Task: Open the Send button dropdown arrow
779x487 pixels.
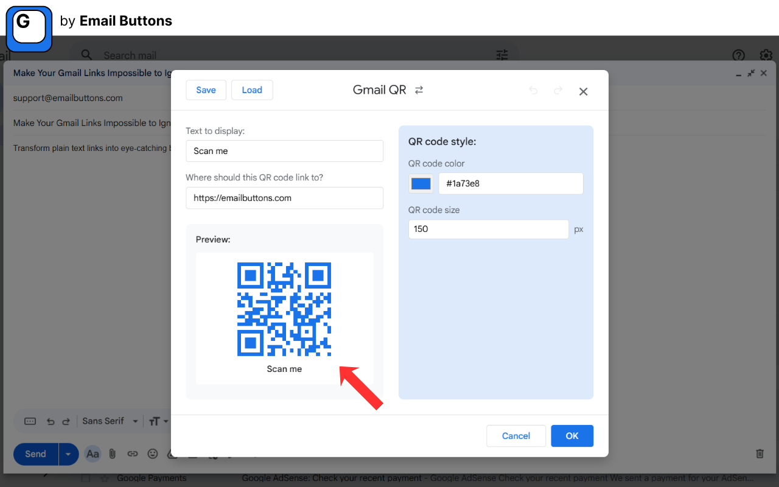Action: (x=67, y=454)
